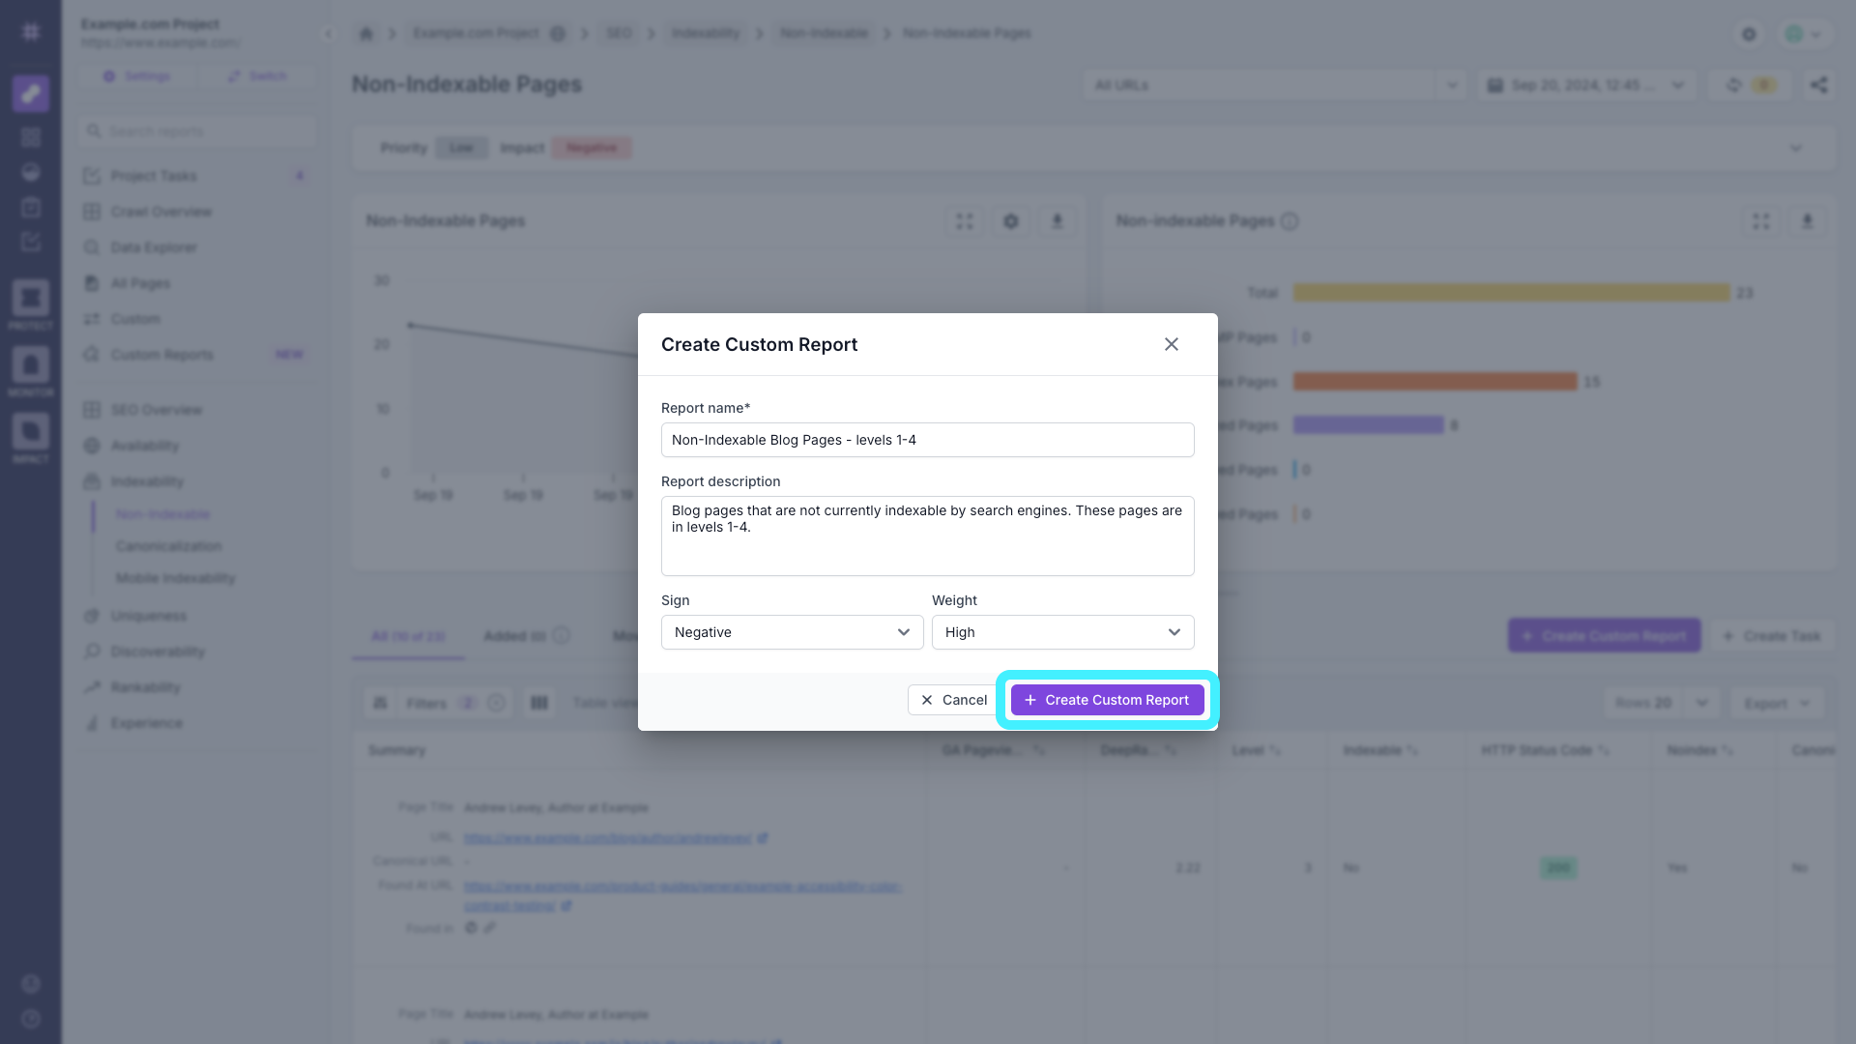Open the Weight dropdown set to High
Screen dimensions: 1856x1044
tap(1063, 632)
